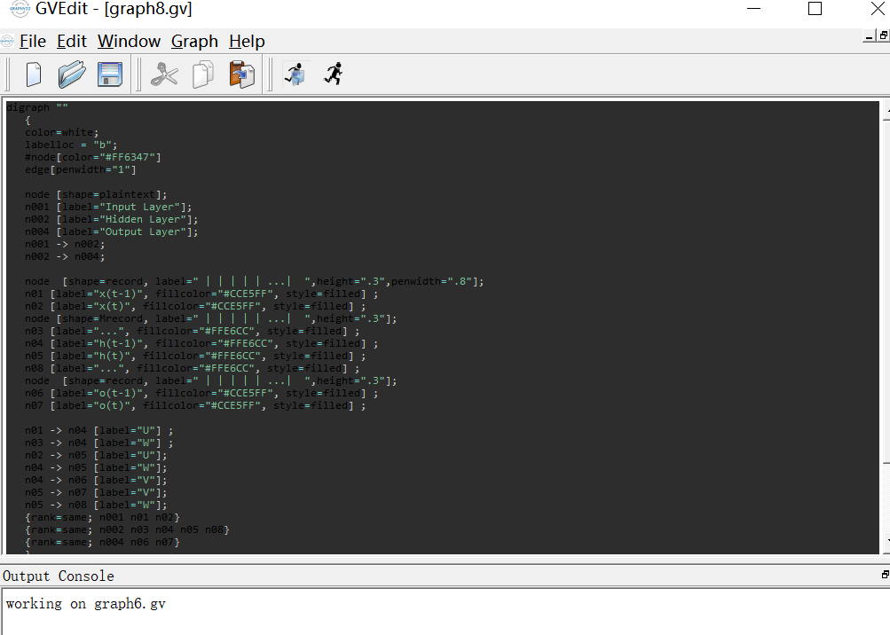Close the GVEdit window
890x635 pixels.
coord(877,9)
